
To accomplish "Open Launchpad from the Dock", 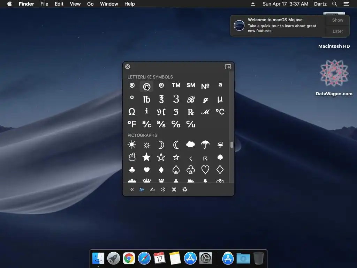I will pyautogui.click(x=113, y=259).
